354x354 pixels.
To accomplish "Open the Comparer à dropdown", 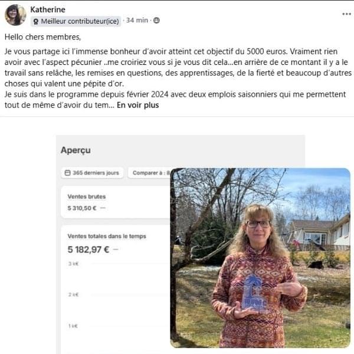I will point(149,173).
